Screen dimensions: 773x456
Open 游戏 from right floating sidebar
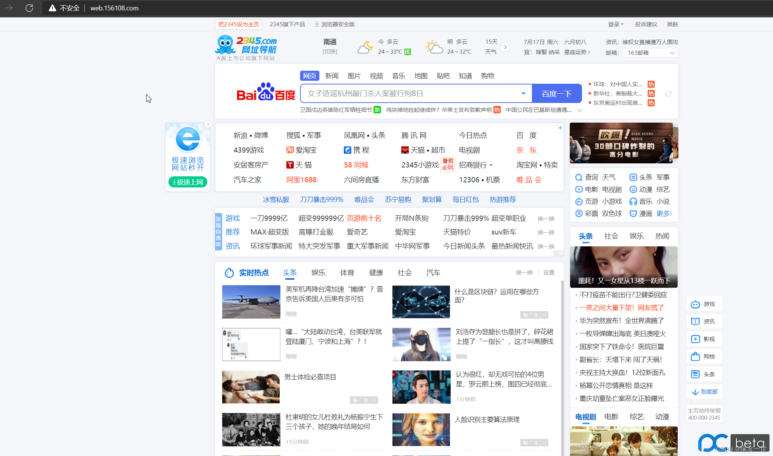(704, 304)
